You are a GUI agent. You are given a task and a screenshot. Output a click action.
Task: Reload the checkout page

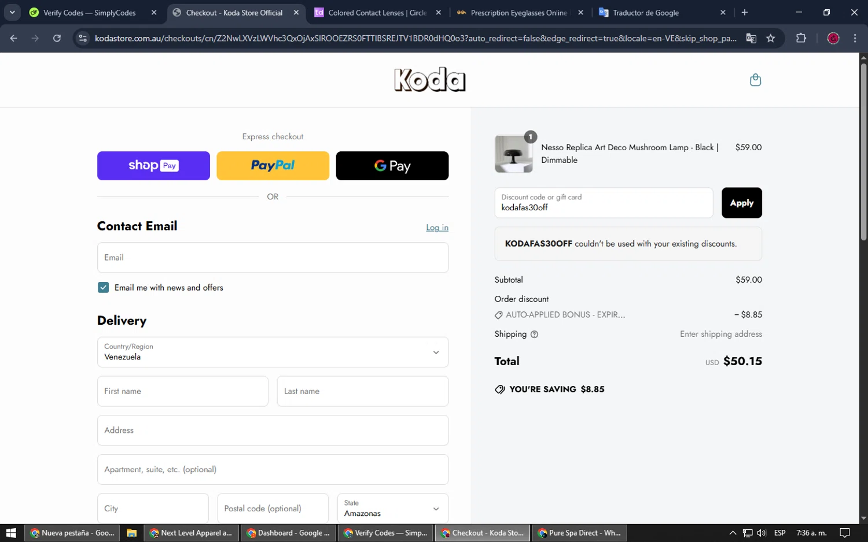click(x=57, y=38)
